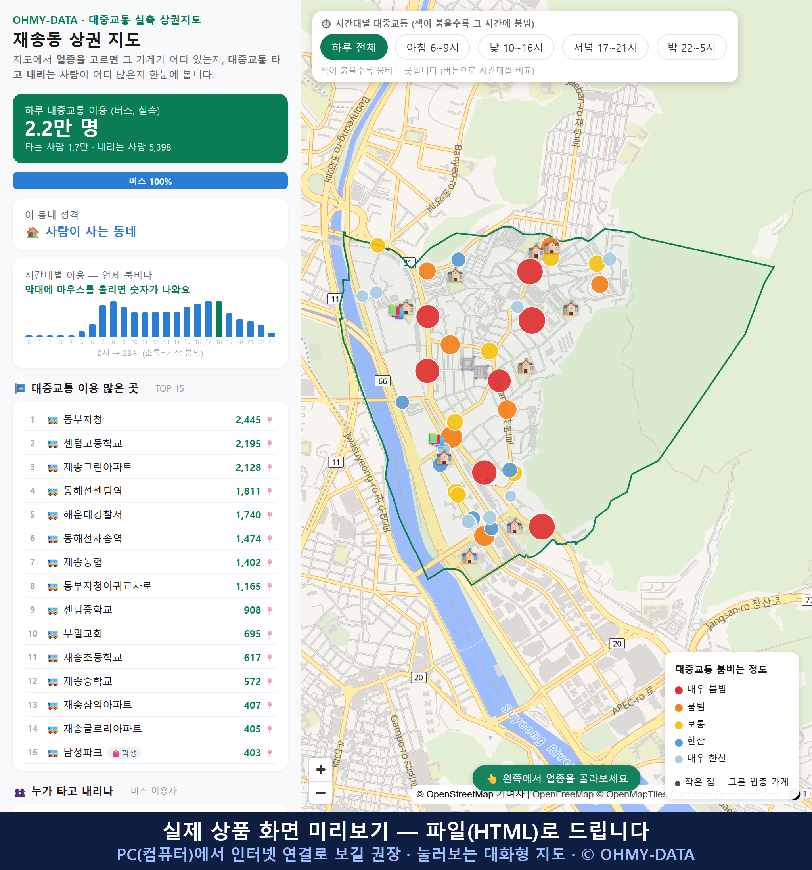Switch to 저녁 17~21시 time filter
Viewport: 812px width, 870px height.
click(x=605, y=47)
